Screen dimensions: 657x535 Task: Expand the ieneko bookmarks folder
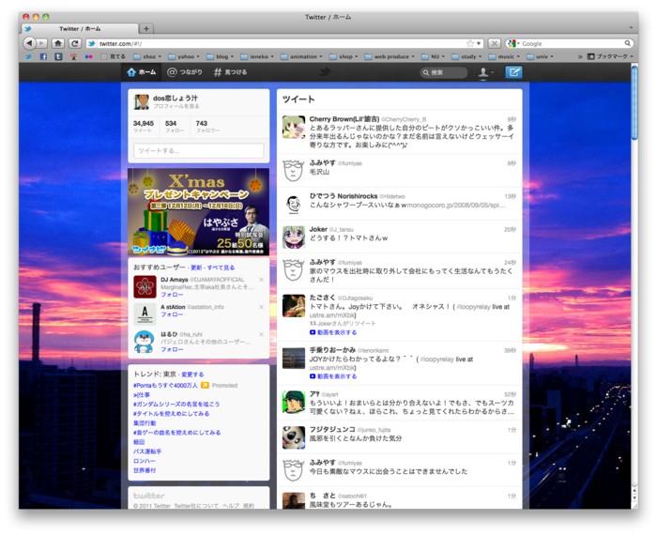click(257, 56)
